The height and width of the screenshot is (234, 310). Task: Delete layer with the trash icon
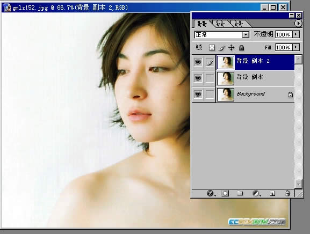tap(287, 193)
